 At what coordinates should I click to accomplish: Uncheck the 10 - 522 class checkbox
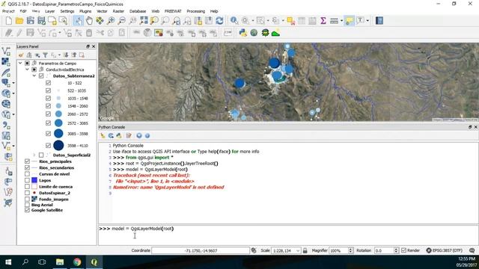pyautogui.click(x=48, y=83)
